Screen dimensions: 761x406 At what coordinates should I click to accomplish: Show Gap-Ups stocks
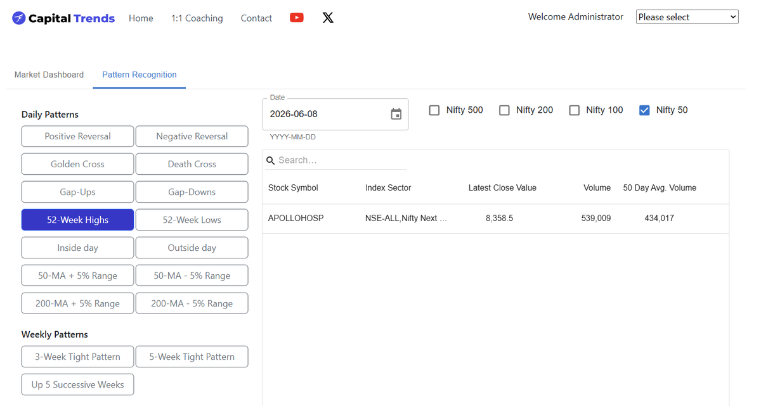coord(77,192)
